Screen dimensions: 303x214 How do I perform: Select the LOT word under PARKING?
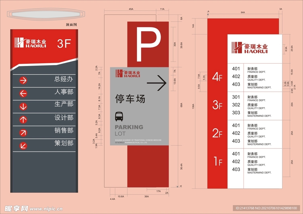point(120,134)
